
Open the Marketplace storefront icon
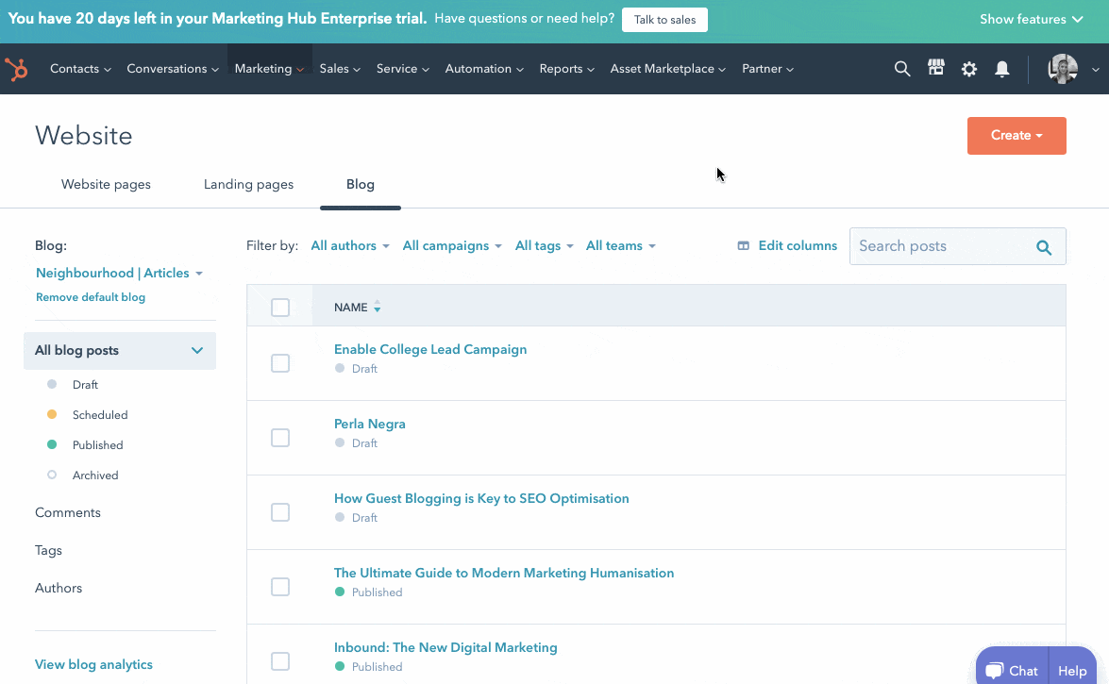[x=935, y=68]
